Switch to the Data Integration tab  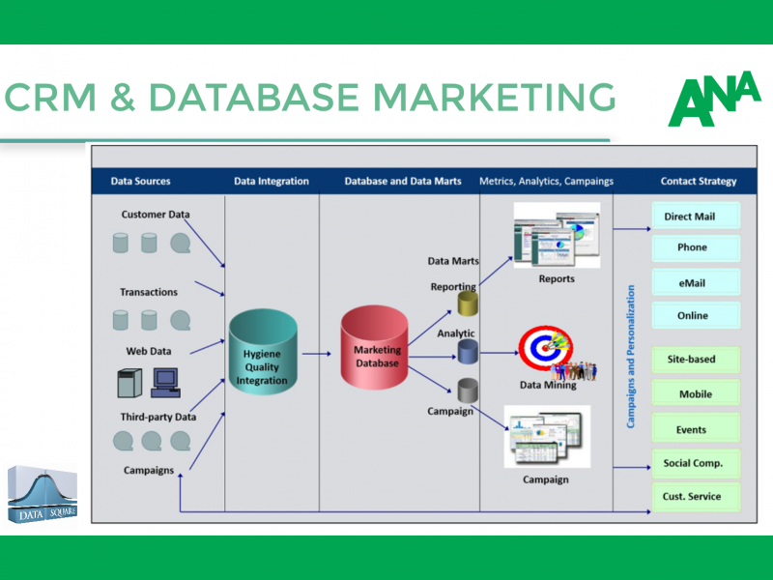click(x=272, y=181)
